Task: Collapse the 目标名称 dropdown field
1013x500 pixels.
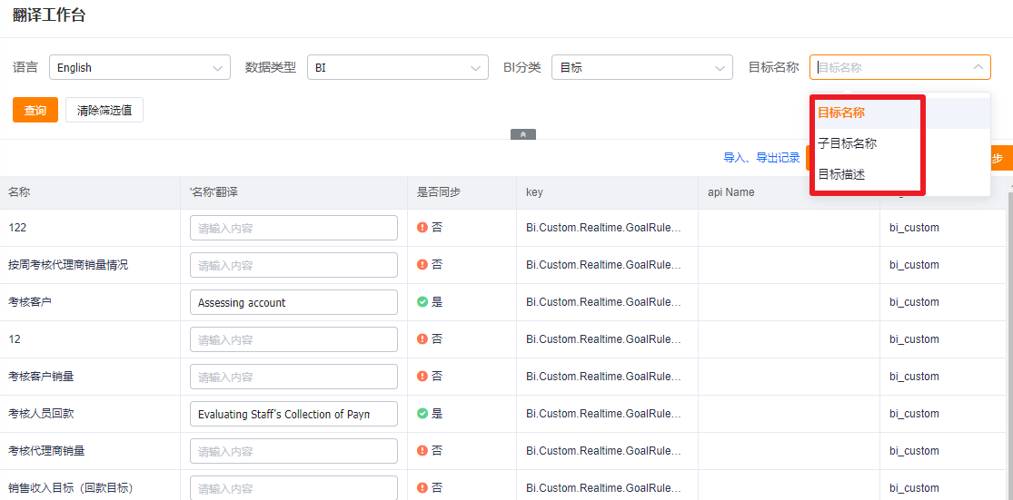Action: pos(900,67)
